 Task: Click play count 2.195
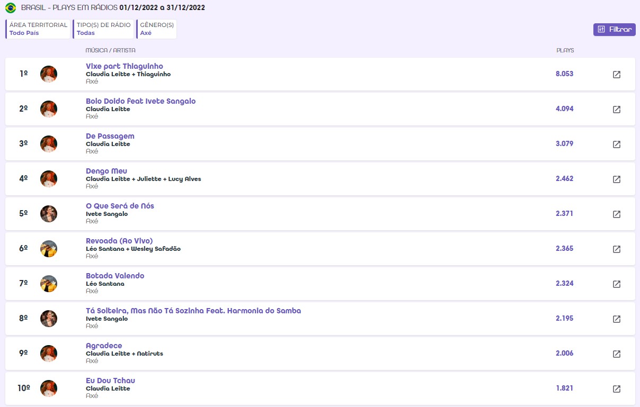(x=564, y=319)
